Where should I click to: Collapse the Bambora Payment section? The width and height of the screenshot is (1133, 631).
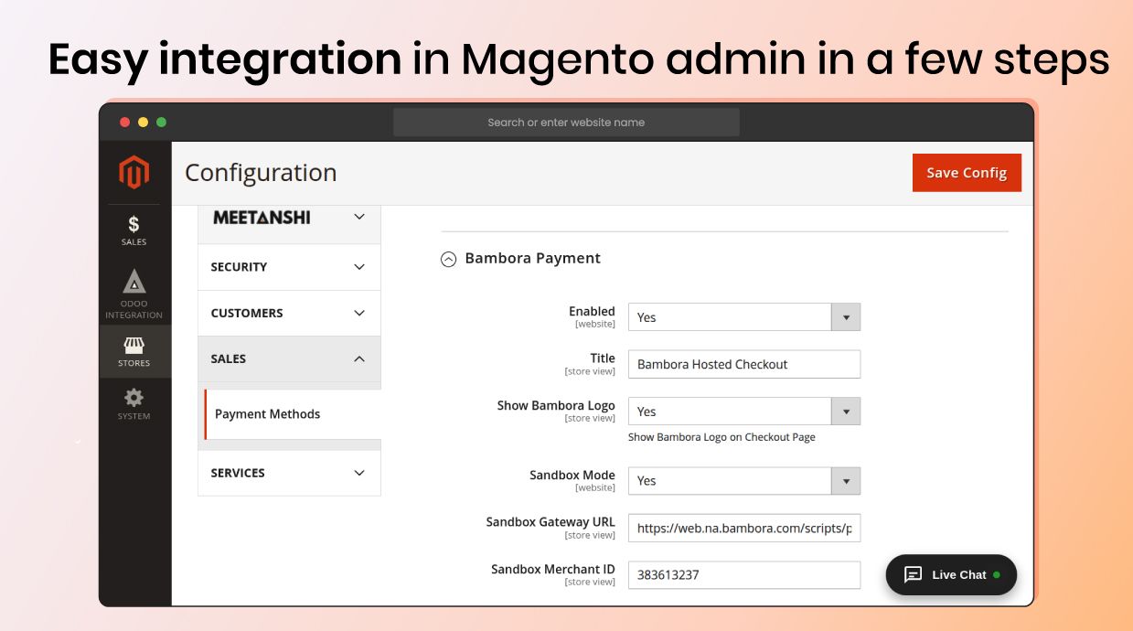point(447,258)
